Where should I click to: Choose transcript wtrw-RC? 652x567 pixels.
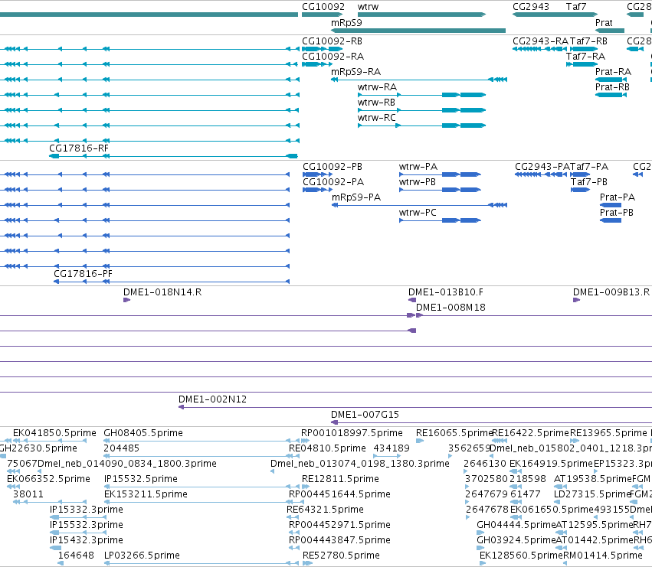(376, 118)
